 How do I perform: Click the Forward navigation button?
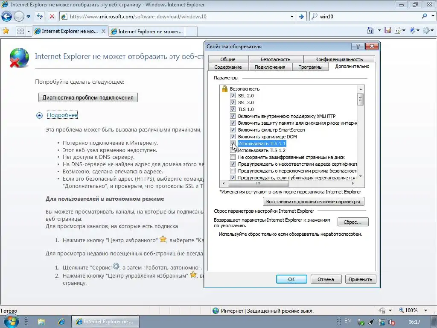click(19, 17)
